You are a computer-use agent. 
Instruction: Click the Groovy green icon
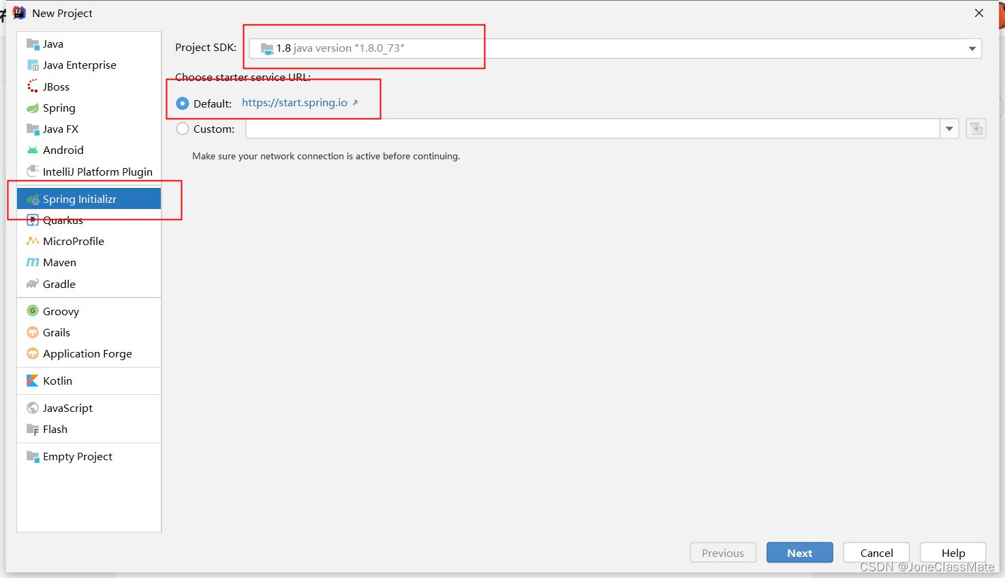pos(33,310)
